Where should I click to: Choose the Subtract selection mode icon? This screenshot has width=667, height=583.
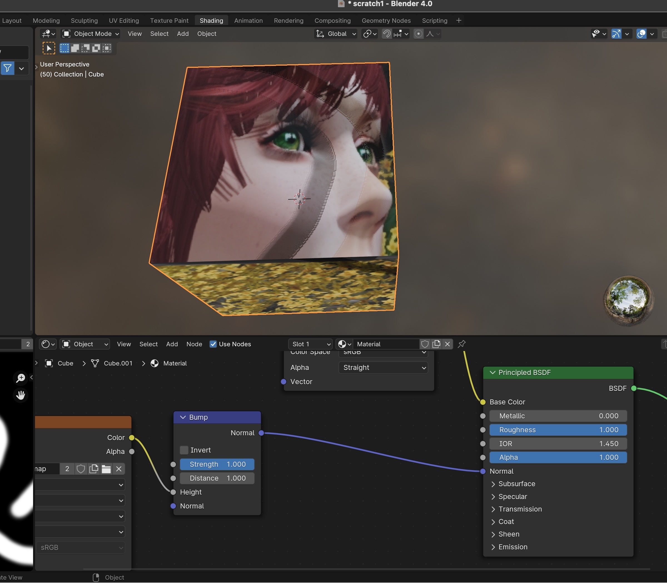[x=86, y=48]
